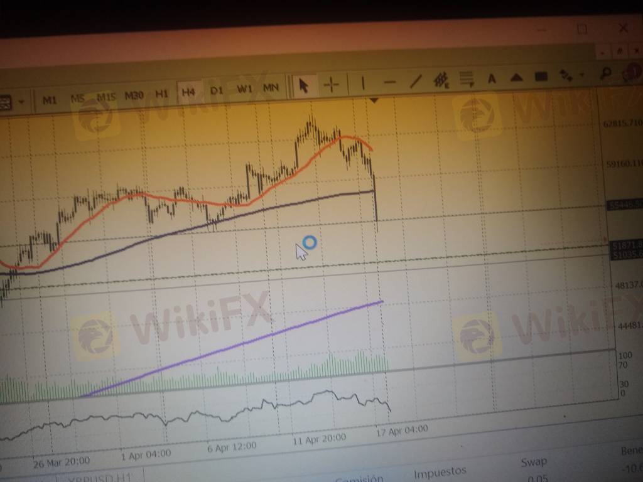Viewport: 643px width, 482px height.
Task: Add a rectangle shape to chart
Action: click(541, 77)
